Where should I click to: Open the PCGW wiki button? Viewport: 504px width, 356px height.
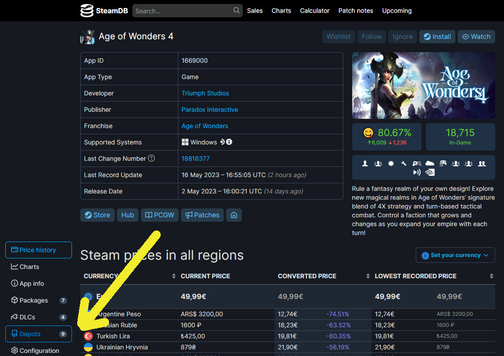160,215
